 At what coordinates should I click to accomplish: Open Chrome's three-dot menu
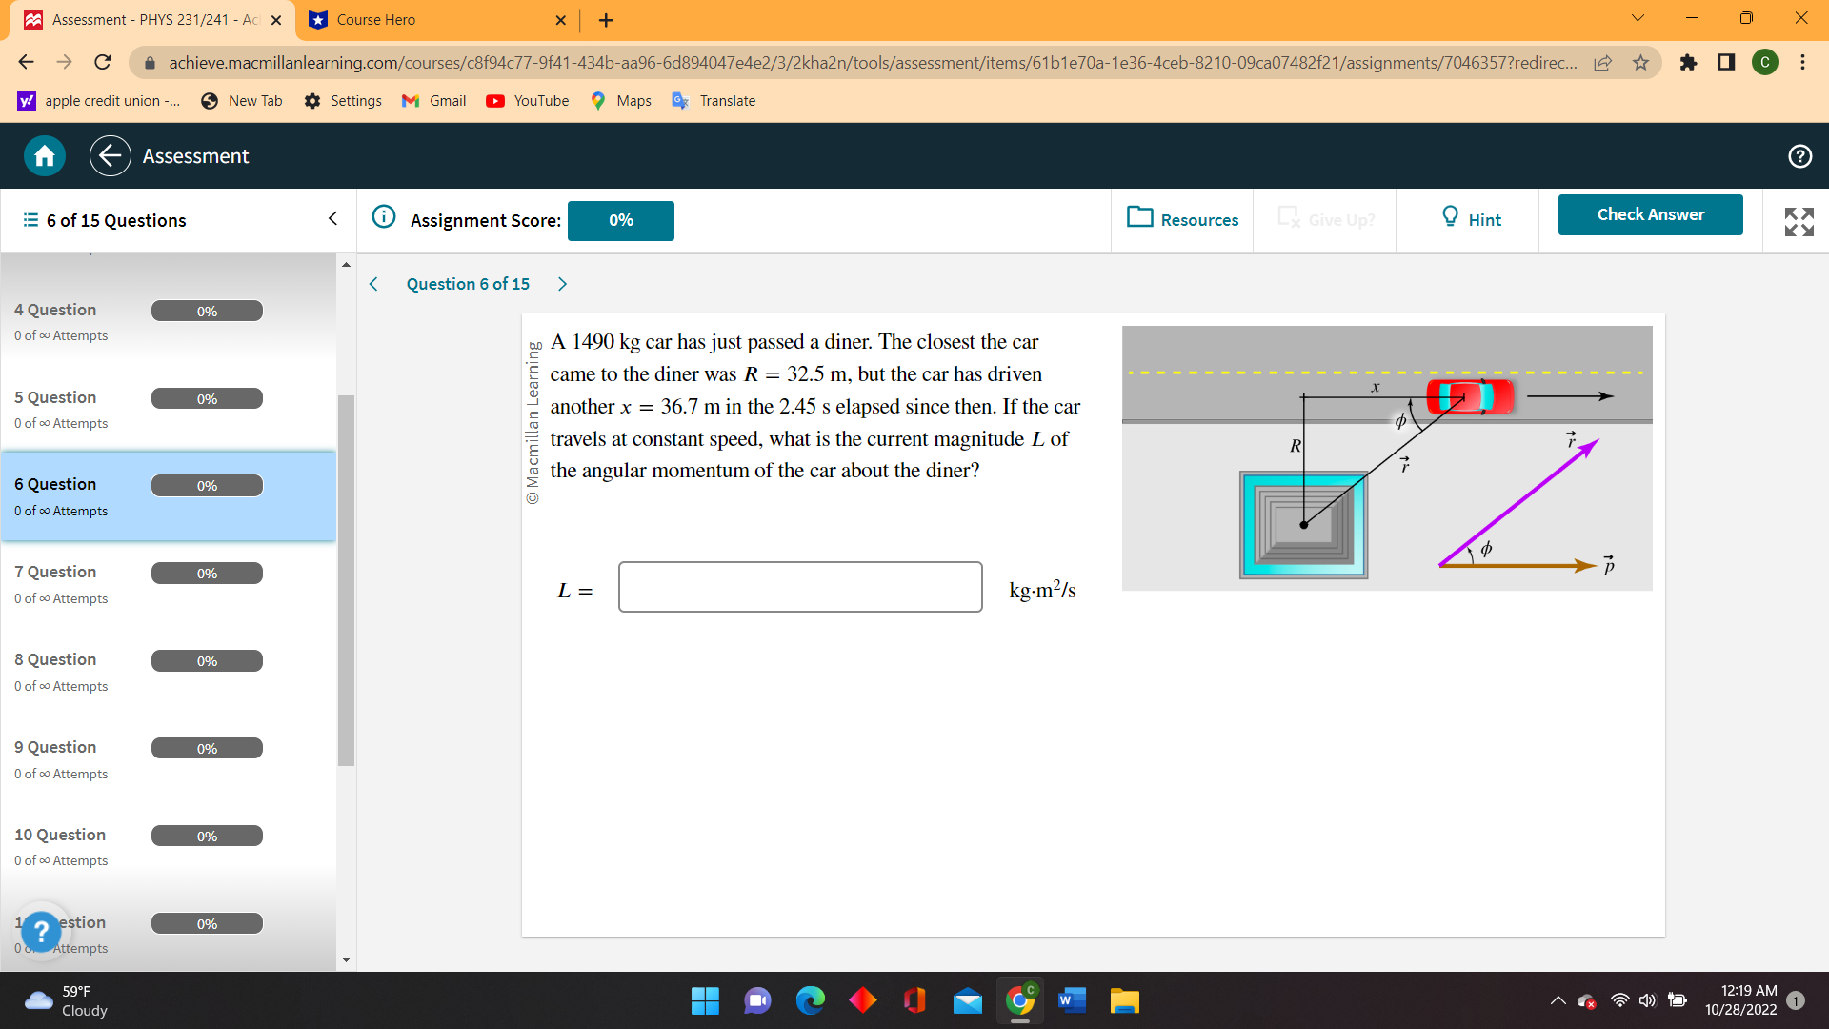coord(1802,63)
